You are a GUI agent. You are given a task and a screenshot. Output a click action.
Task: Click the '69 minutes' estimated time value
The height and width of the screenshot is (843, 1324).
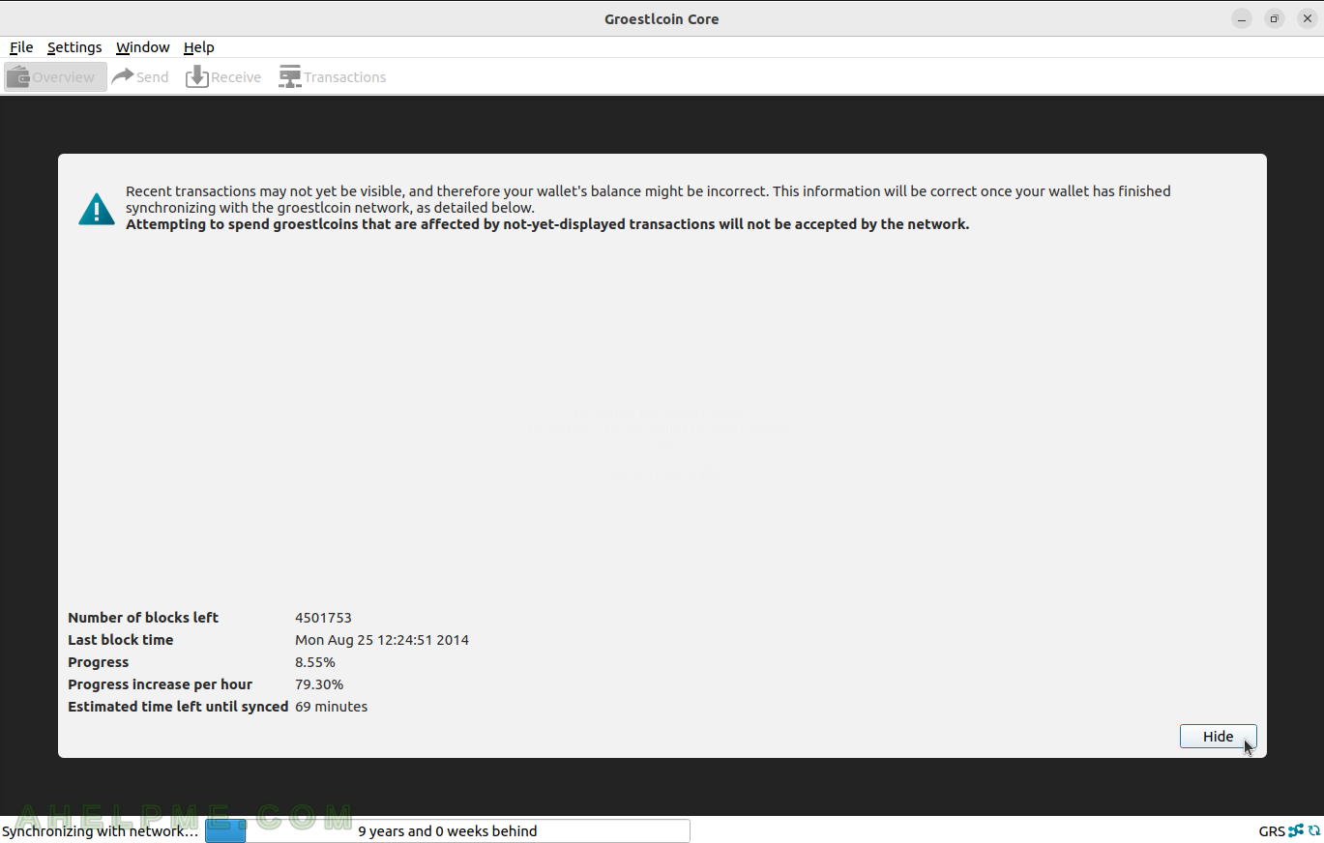pos(331,707)
